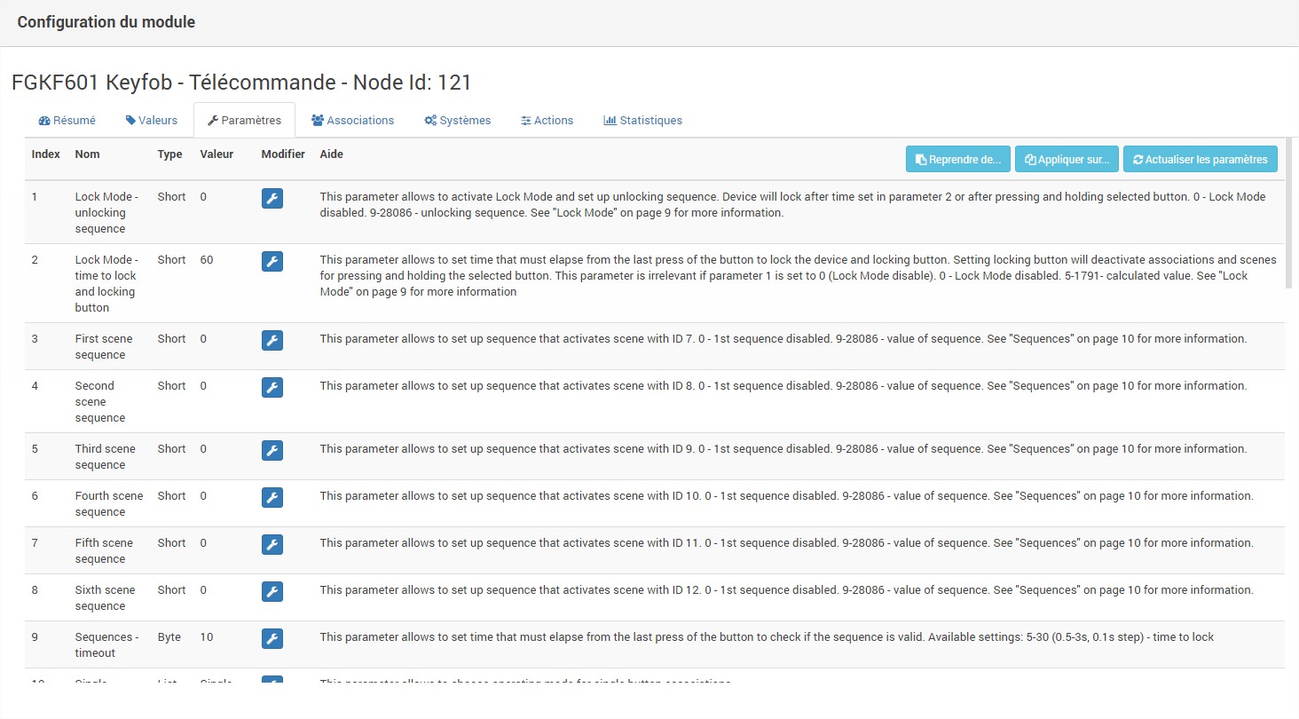Click the Aide column header

332,154
